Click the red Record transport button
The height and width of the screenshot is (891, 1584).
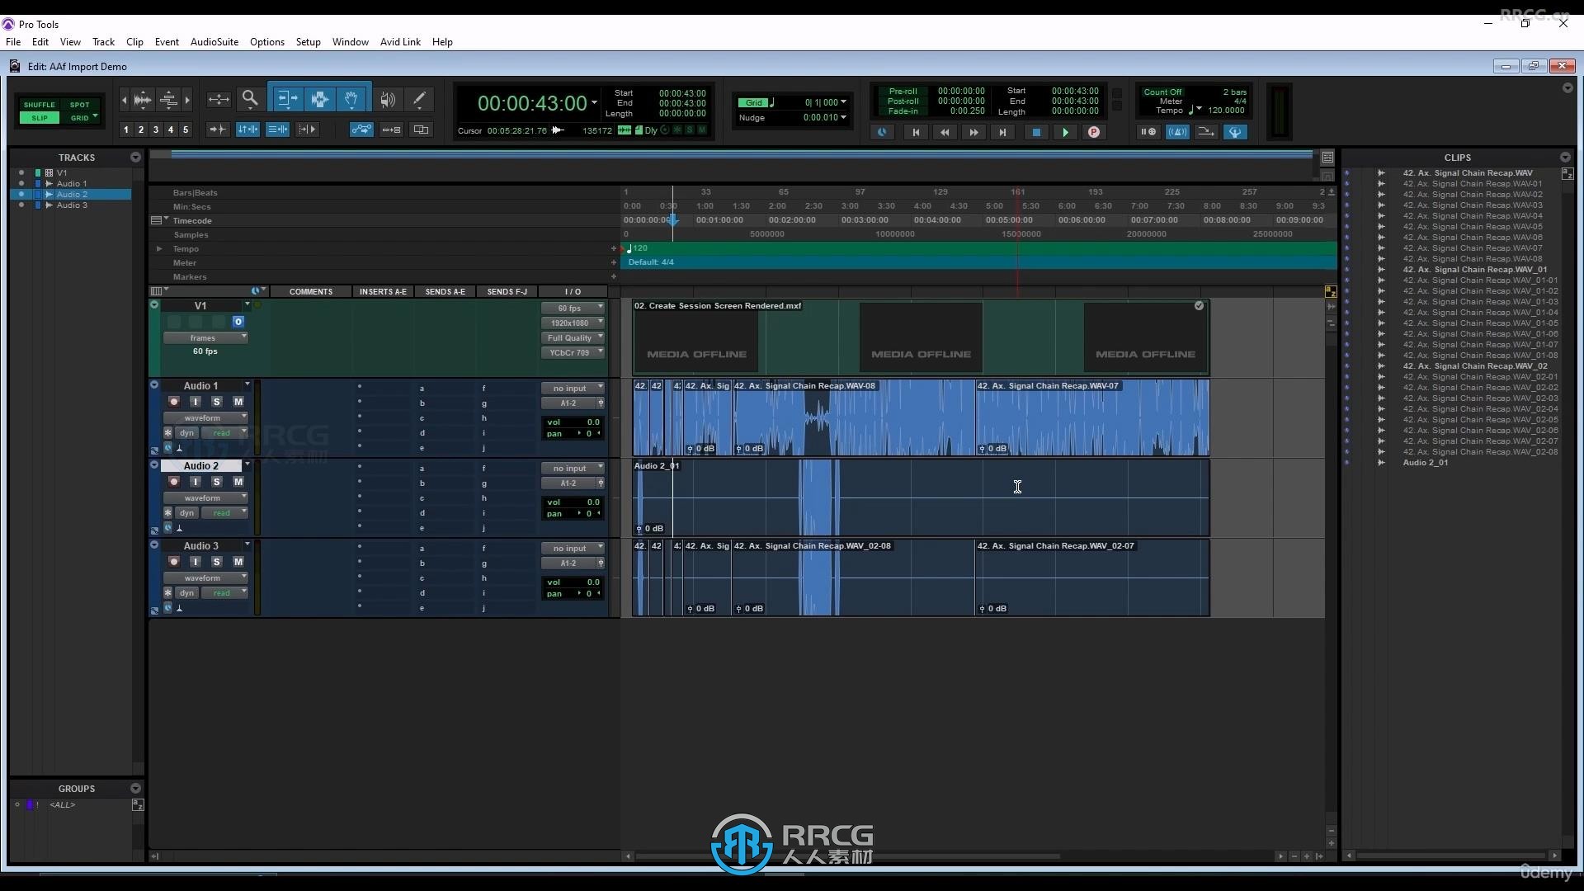tap(1094, 132)
